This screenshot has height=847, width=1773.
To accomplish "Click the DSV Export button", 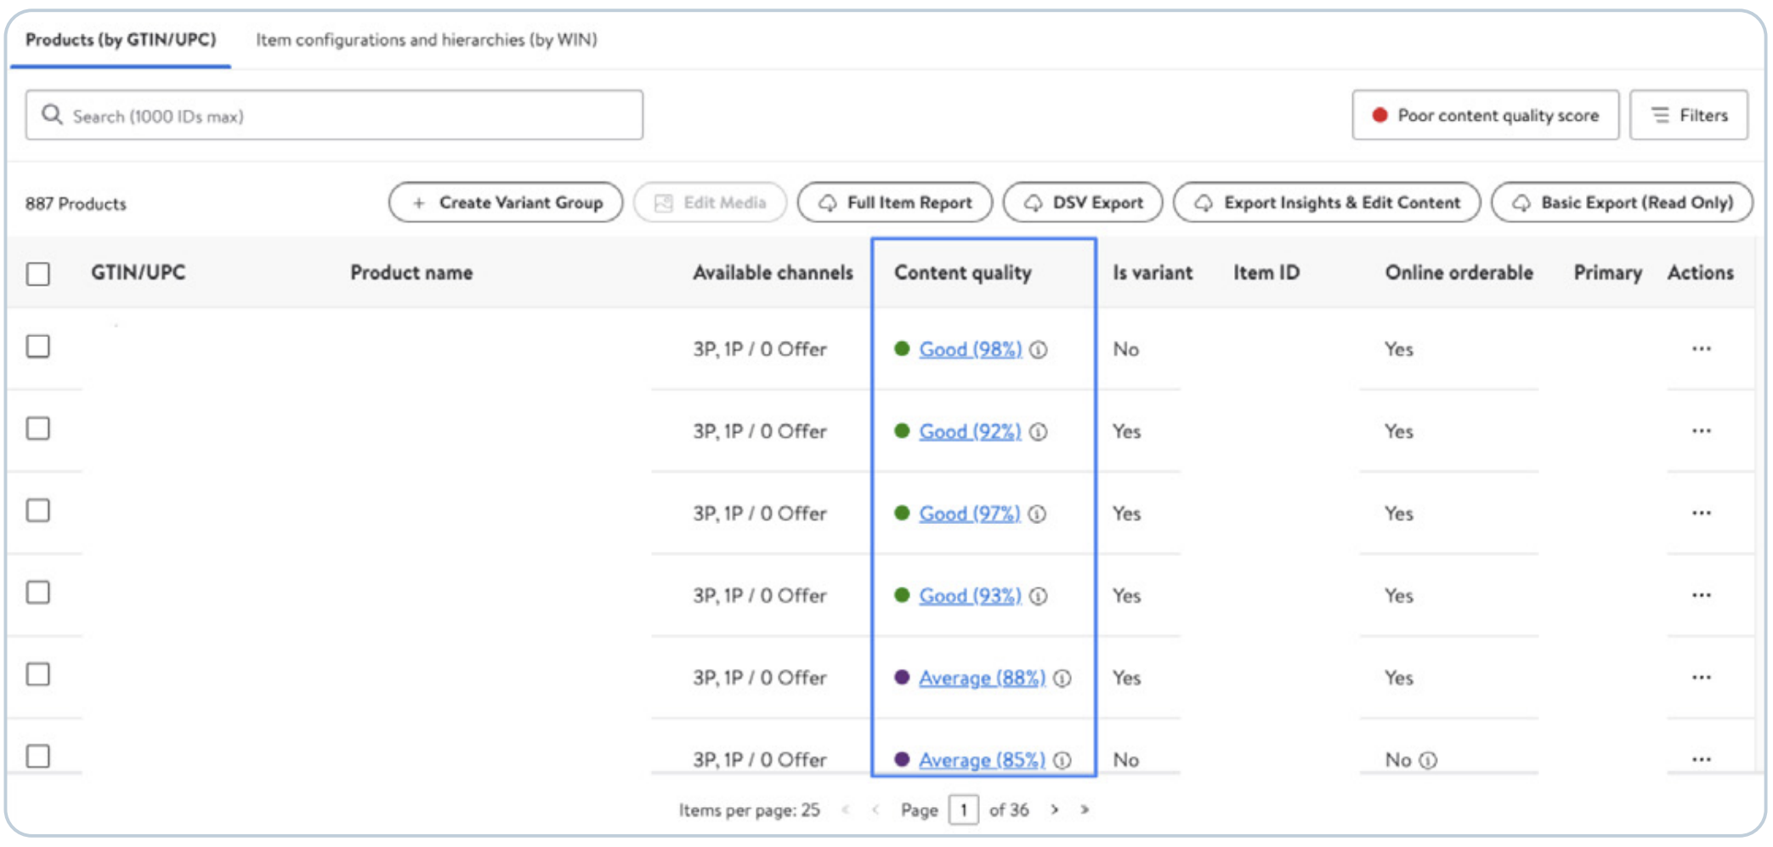I will (1083, 202).
